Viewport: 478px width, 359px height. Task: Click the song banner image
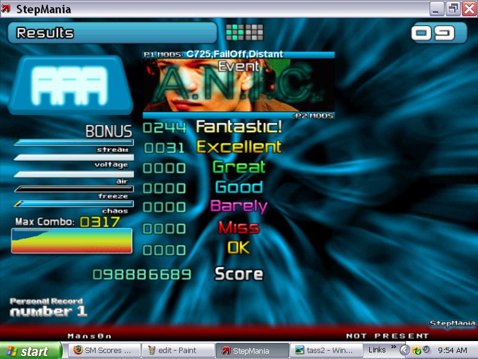238,85
